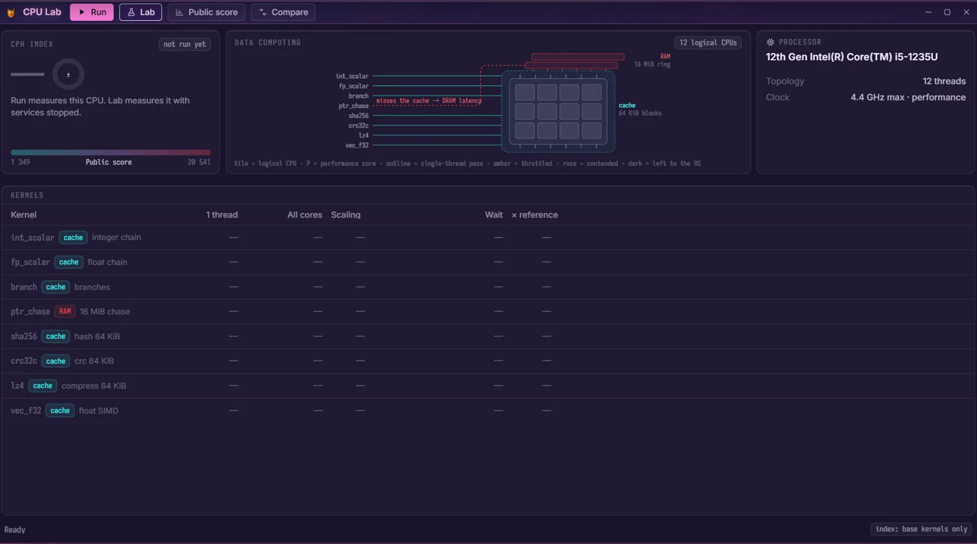This screenshot has height=544, width=977.
Task: Click the red "misses the cache → DRAM latency" label
Action: click(429, 101)
